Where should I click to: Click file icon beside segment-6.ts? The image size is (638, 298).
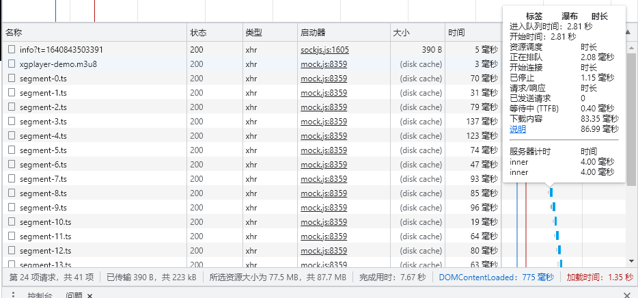[x=12, y=164]
